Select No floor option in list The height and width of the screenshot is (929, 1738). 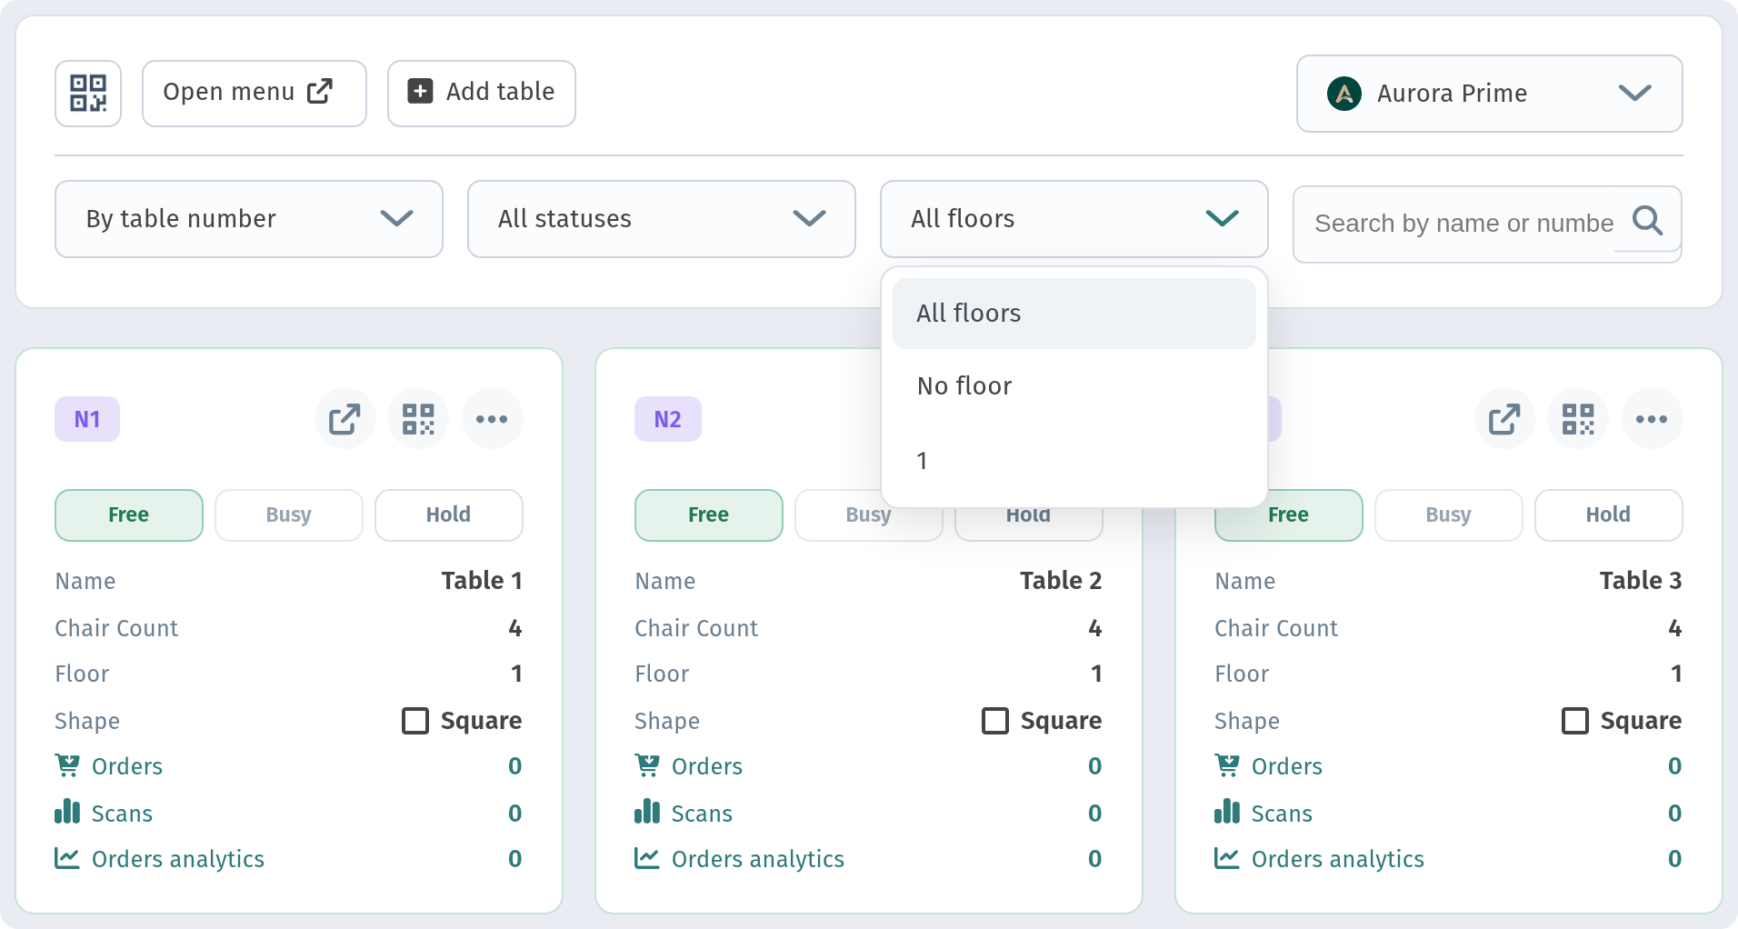point(1074,386)
